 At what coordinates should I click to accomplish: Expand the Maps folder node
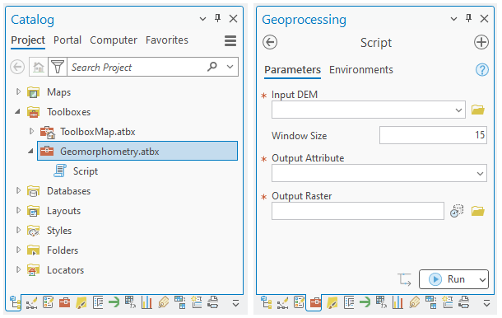(x=18, y=92)
